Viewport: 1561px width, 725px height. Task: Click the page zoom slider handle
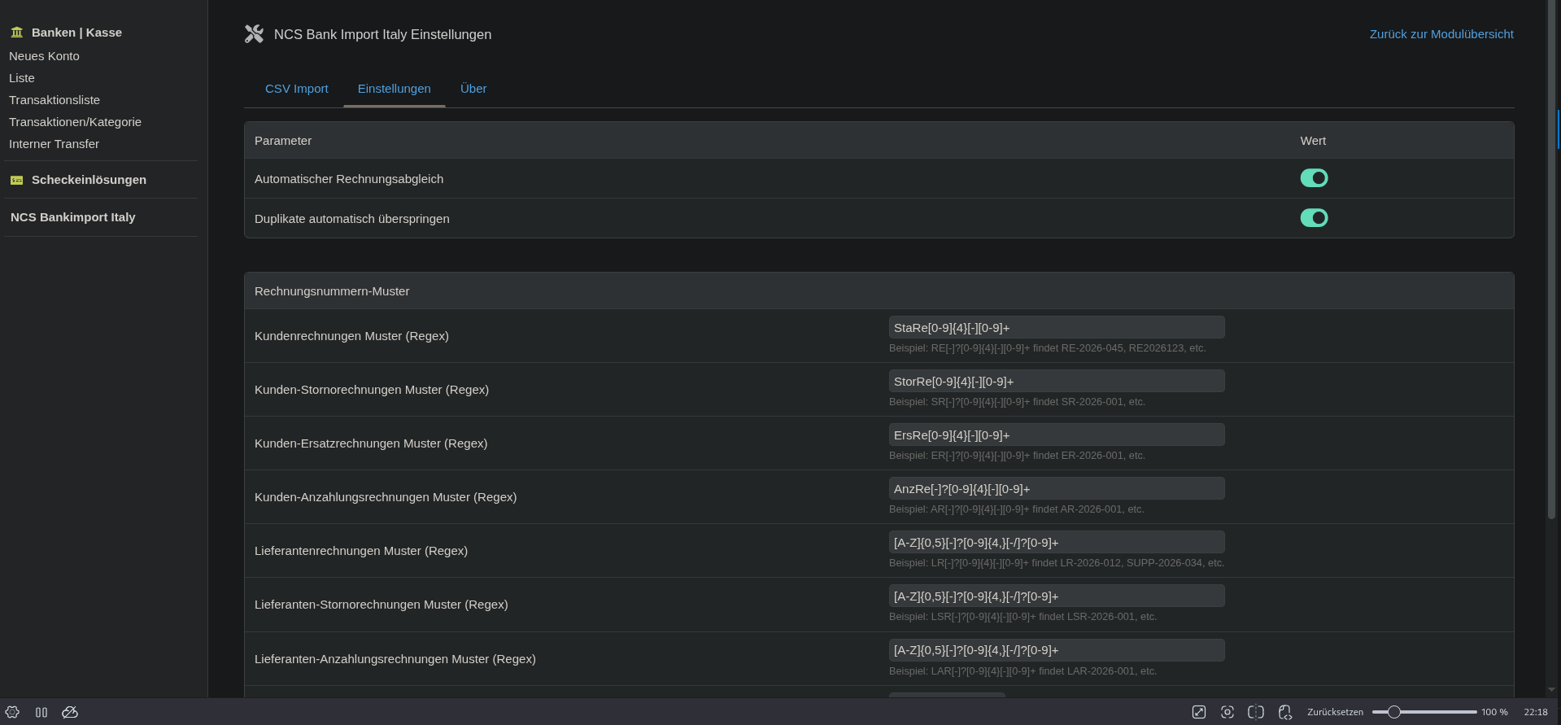(1393, 712)
